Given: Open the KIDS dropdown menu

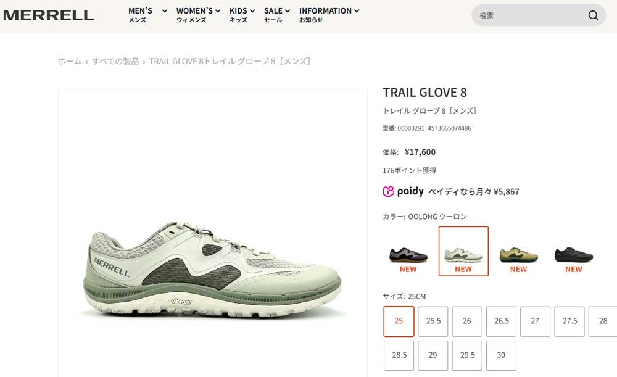Looking at the screenshot, I should click(x=242, y=15).
